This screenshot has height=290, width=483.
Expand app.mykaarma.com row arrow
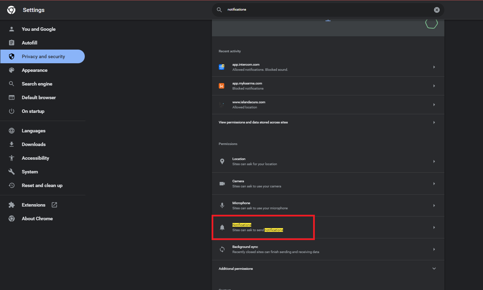tap(434, 86)
